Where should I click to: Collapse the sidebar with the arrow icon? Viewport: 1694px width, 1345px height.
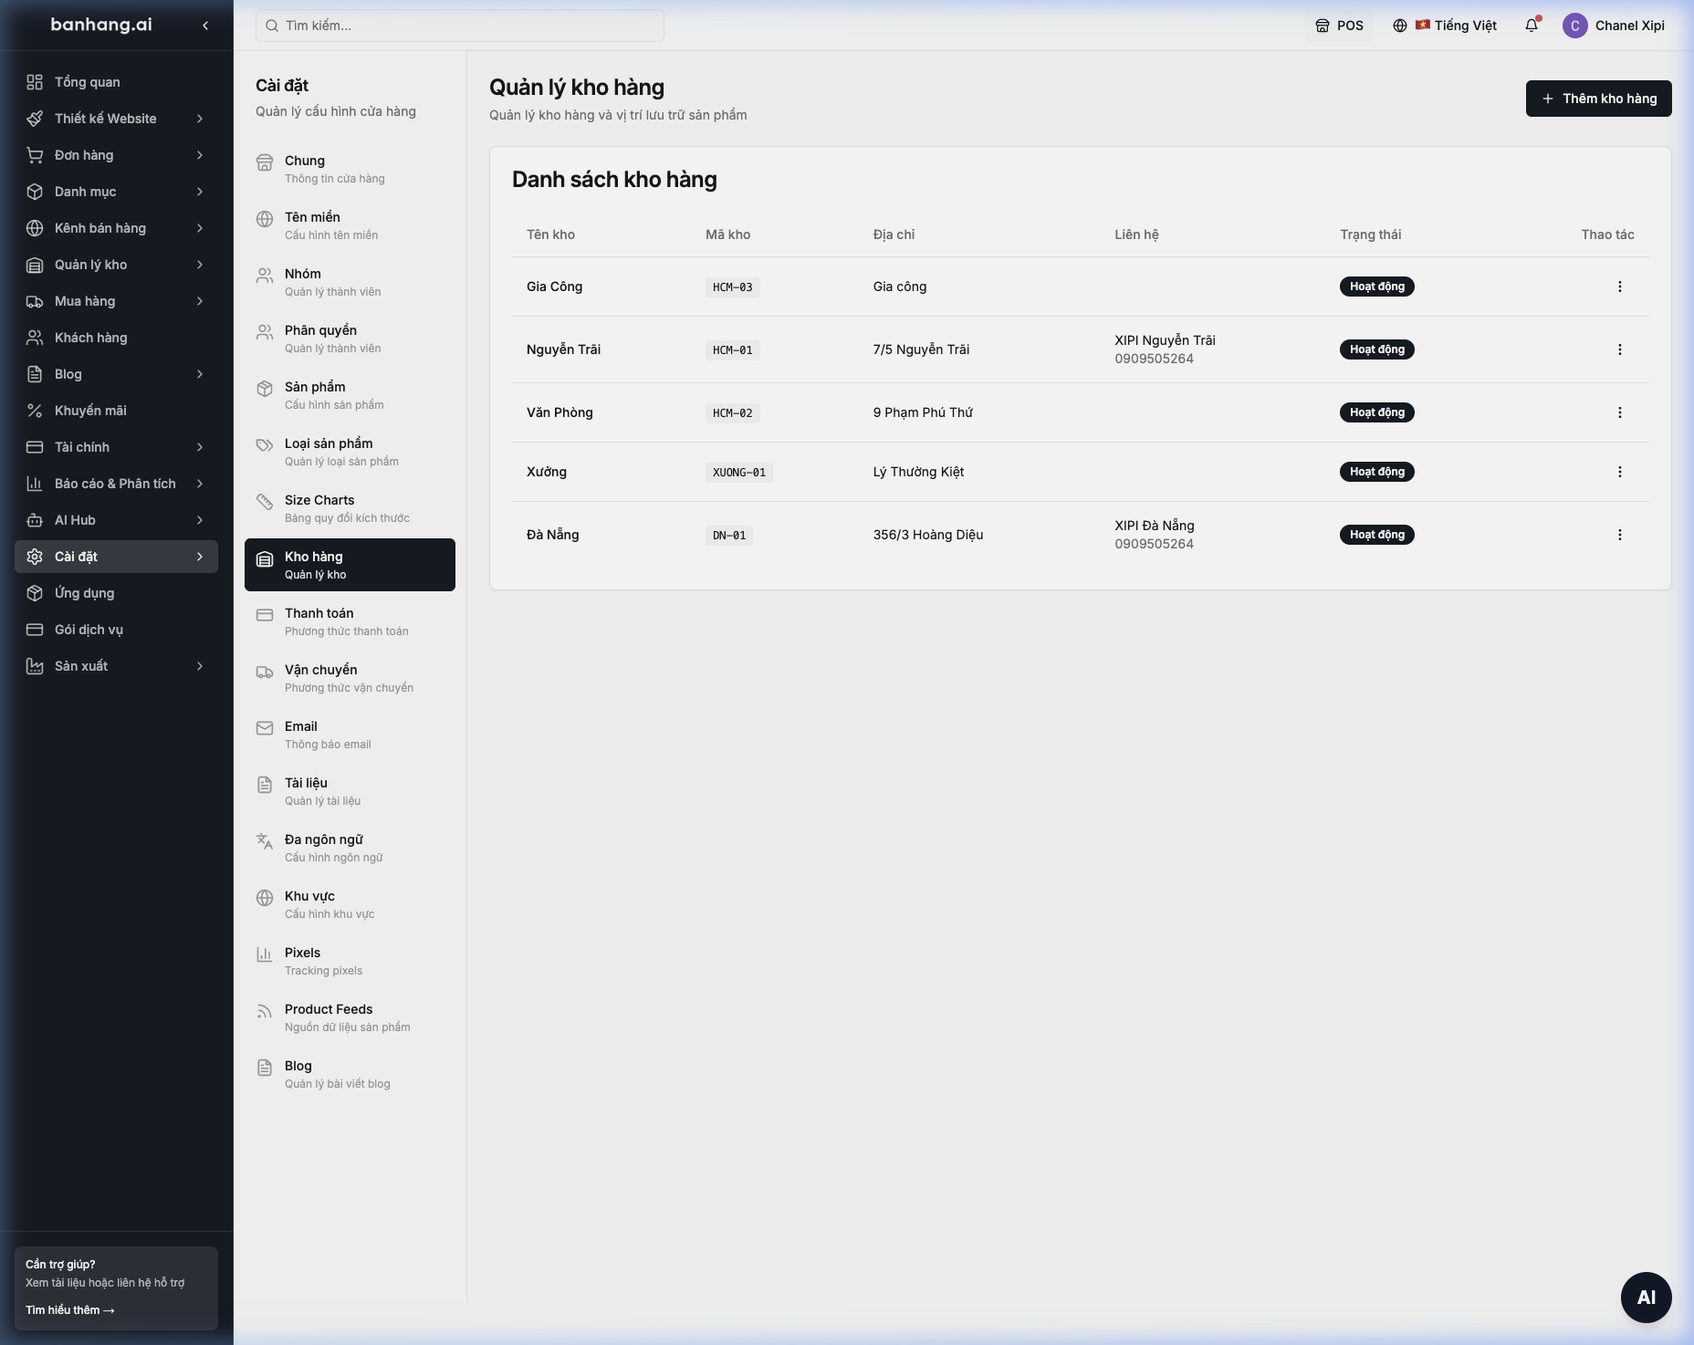(x=205, y=26)
